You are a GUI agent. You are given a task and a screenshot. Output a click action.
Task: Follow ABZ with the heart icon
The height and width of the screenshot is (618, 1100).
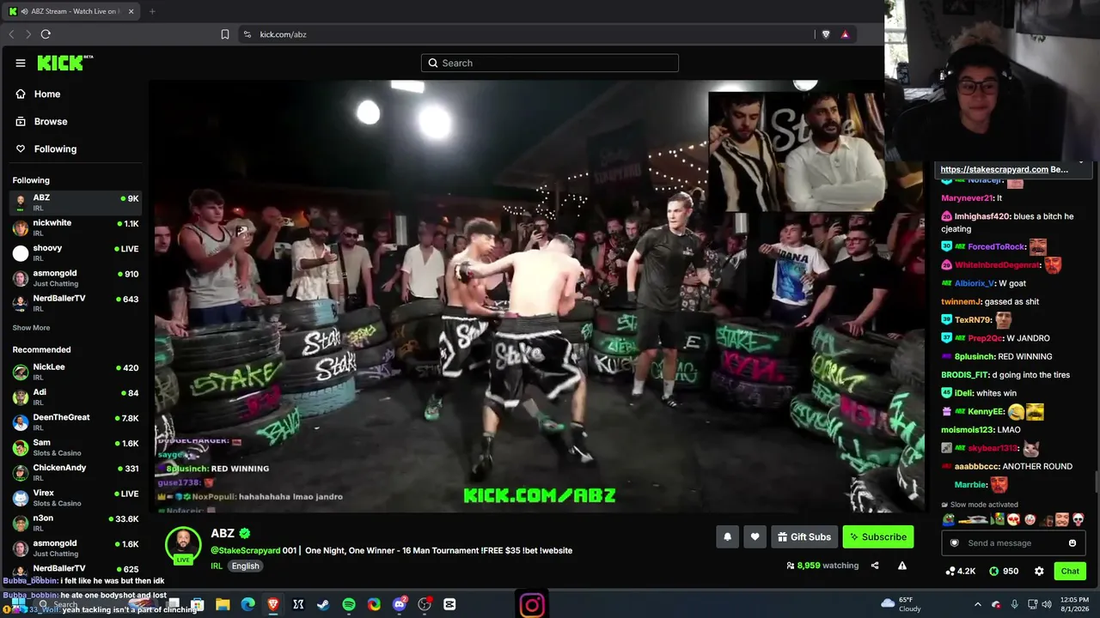755,536
